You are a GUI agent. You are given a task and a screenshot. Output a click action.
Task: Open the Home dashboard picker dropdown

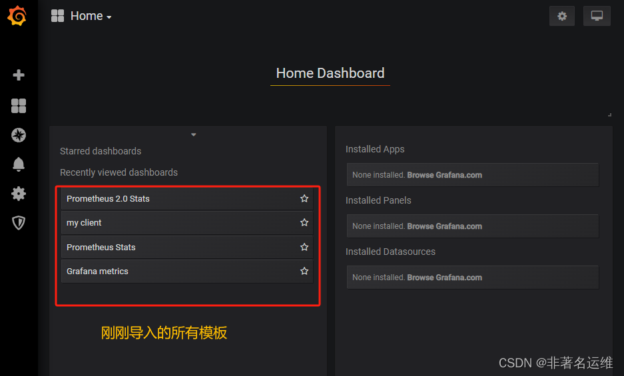91,16
